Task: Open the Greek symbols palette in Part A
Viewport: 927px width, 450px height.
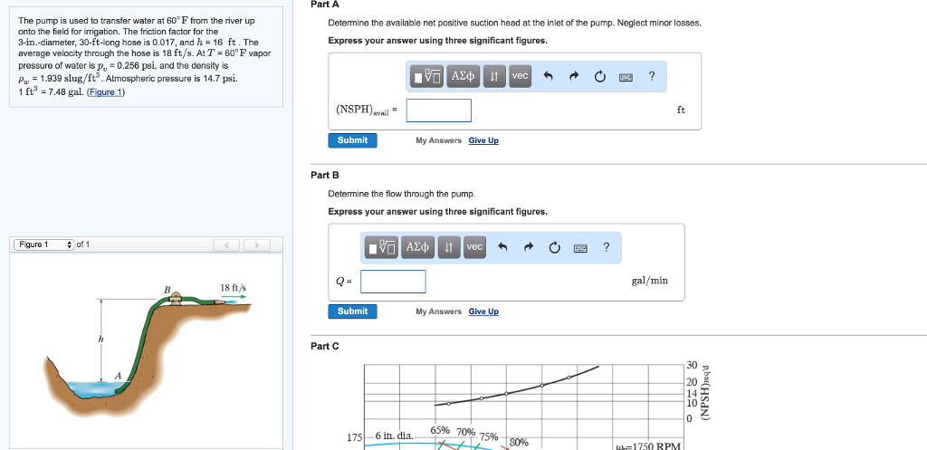Action: coord(463,76)
